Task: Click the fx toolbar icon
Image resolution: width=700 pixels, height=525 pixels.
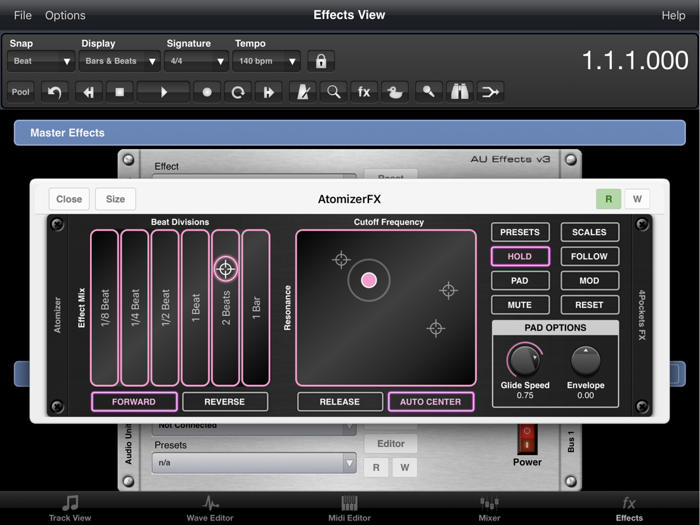Action: (364, 92)
